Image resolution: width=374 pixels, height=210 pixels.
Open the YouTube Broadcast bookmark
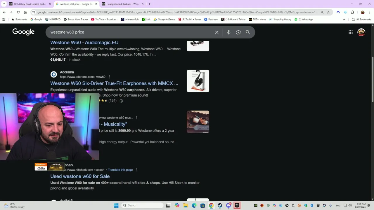click(x=104, y=20)
